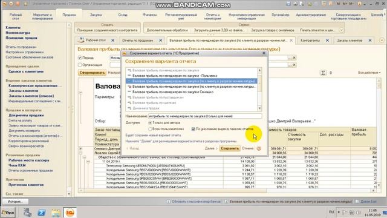The width and height of the screenshot is (387, 218).
Task: Click Отмена in the save variant dialog
Action: 247,148
